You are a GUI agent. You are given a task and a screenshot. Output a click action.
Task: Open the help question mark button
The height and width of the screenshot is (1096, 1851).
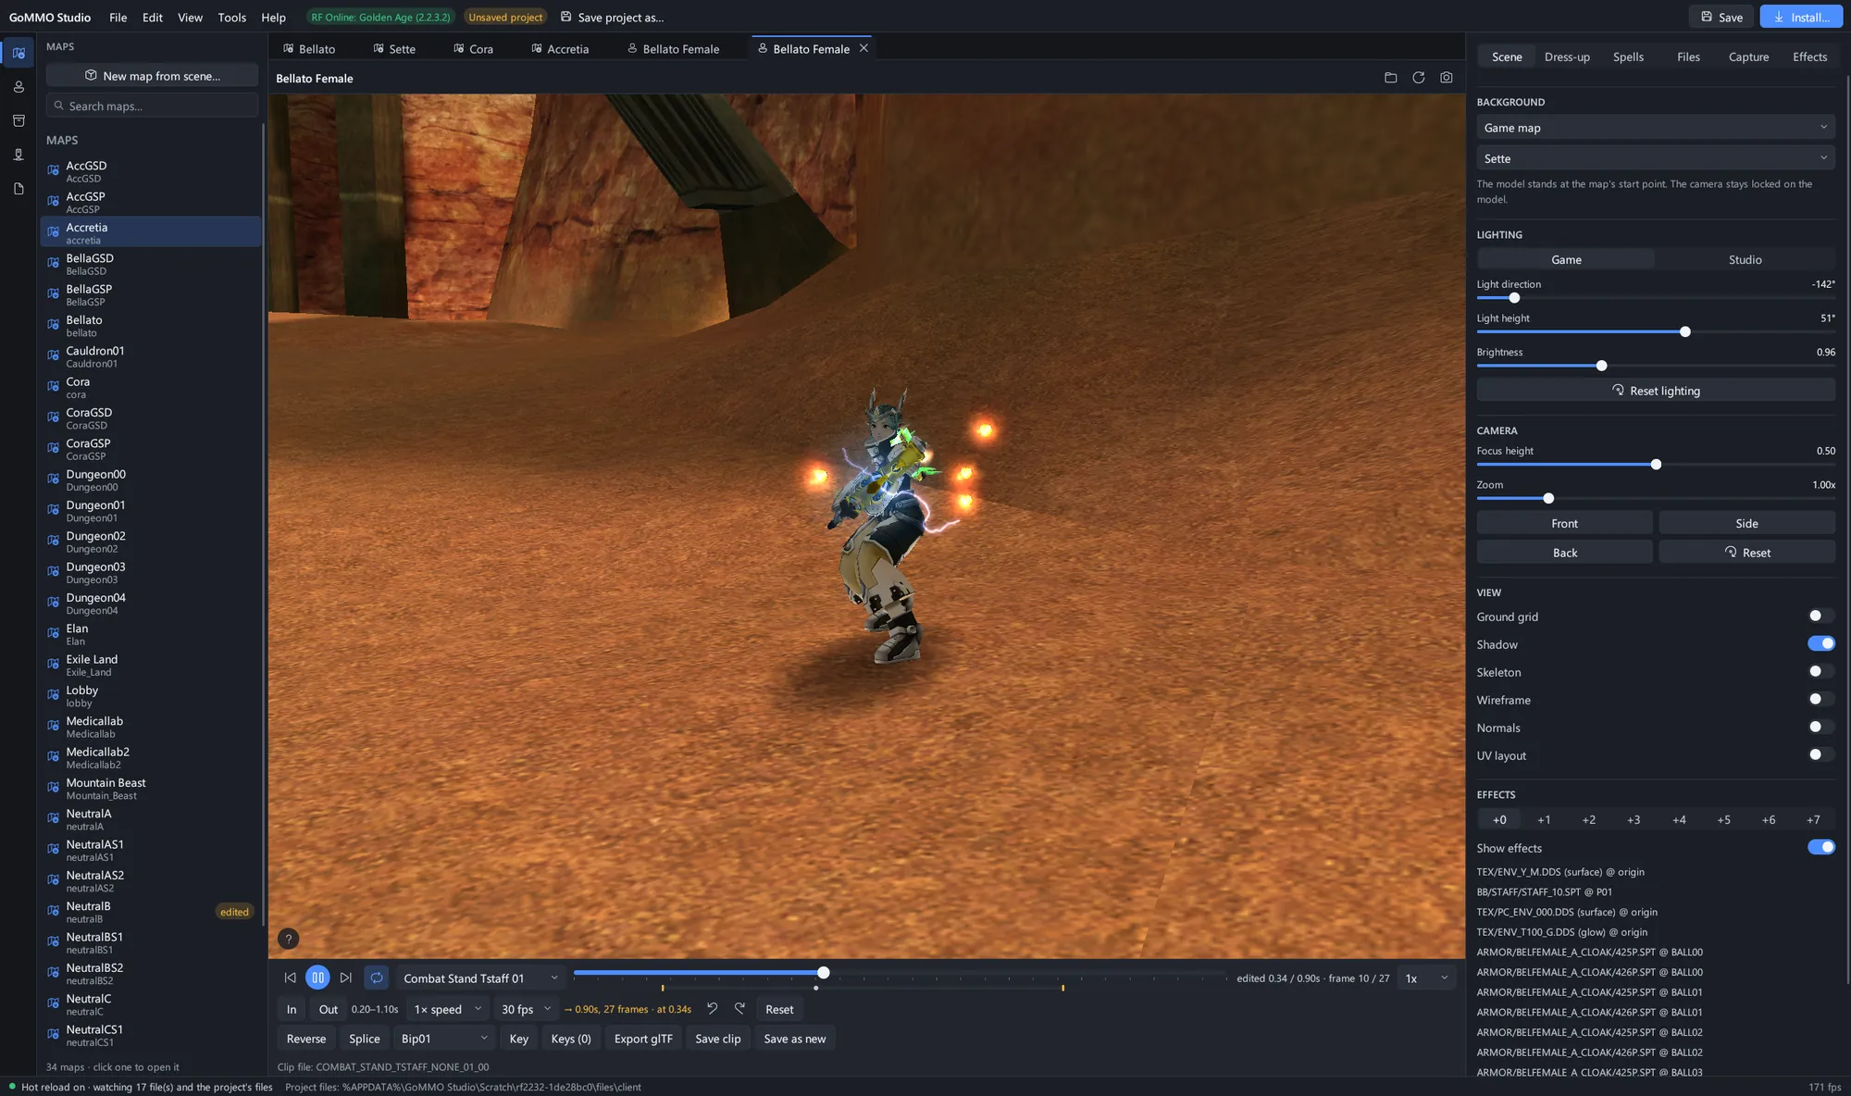(288, 939)
